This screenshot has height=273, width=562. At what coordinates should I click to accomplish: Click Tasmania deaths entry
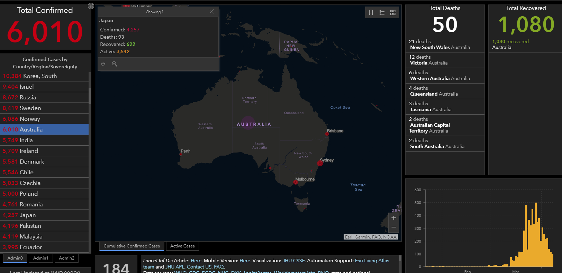coord(445,107)
